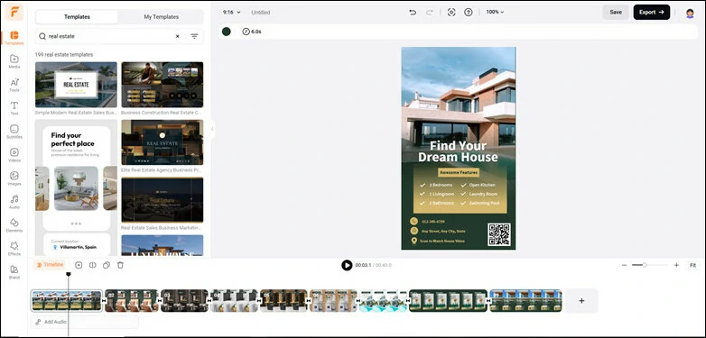Viewport: 706px width, 338px height.
Task: Add a new scene using timeline toolbar icon
Action: 79,265
